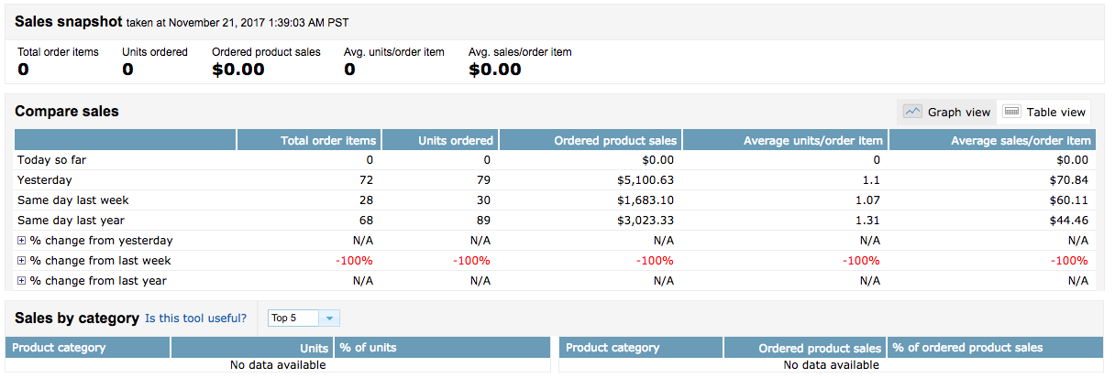Viewport: 1115px width, 378px height.
Task: Click the '% of ordered product sales' header
Action: pyautogui.click(x=968, y=348)
